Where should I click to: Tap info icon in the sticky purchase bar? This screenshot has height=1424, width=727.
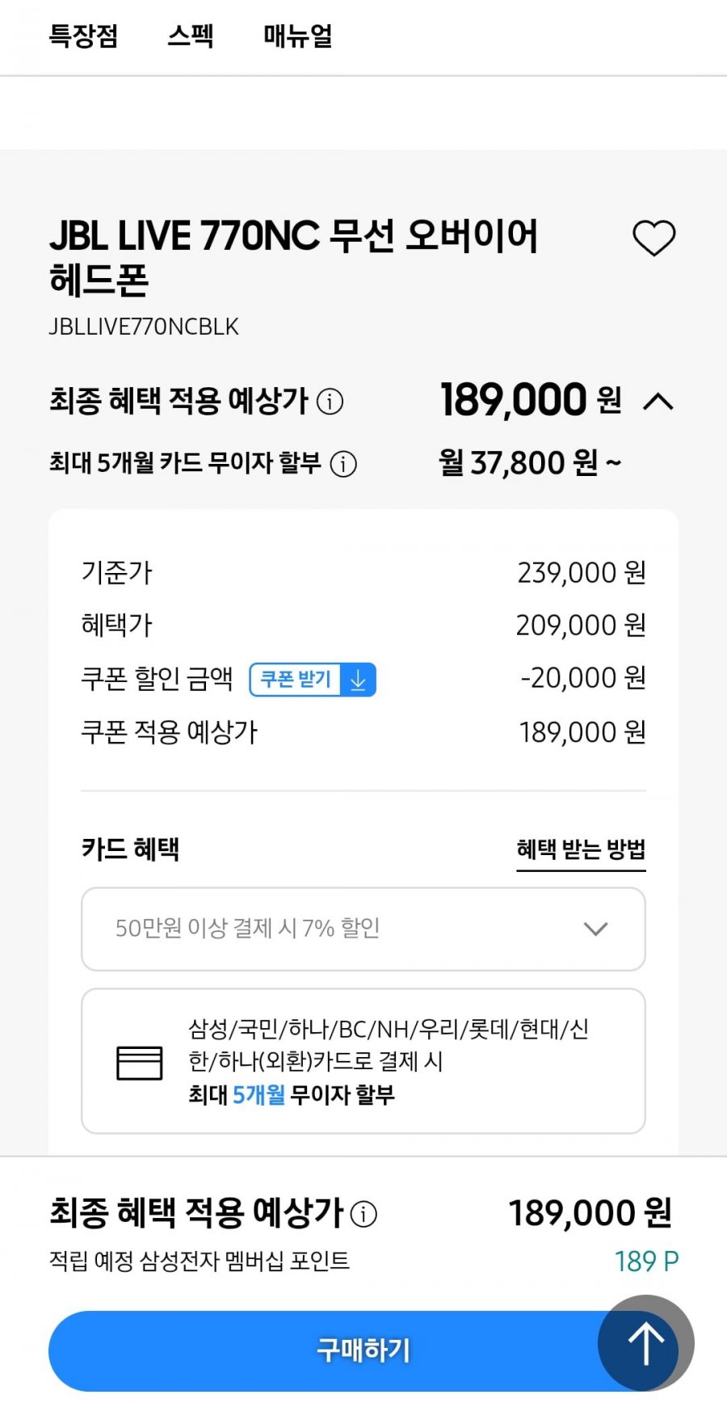[x=364, y=1214]
